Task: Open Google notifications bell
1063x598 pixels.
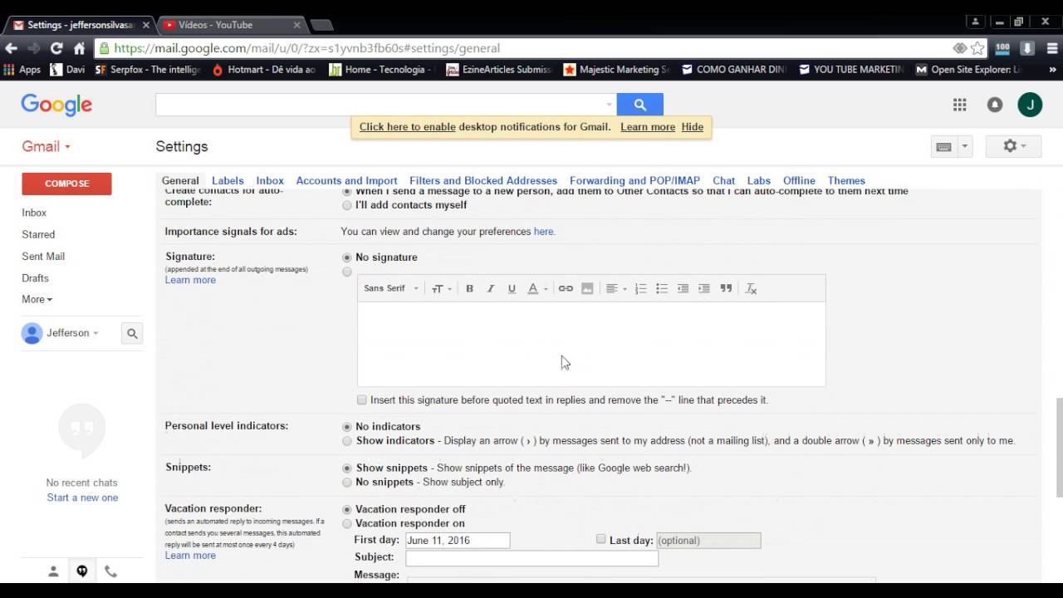Action: [994, 105]
